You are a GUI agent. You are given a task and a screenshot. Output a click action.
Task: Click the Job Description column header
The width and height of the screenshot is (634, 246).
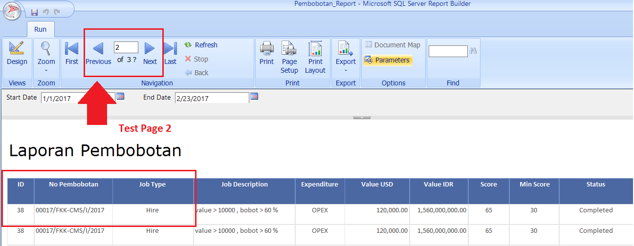244,191
